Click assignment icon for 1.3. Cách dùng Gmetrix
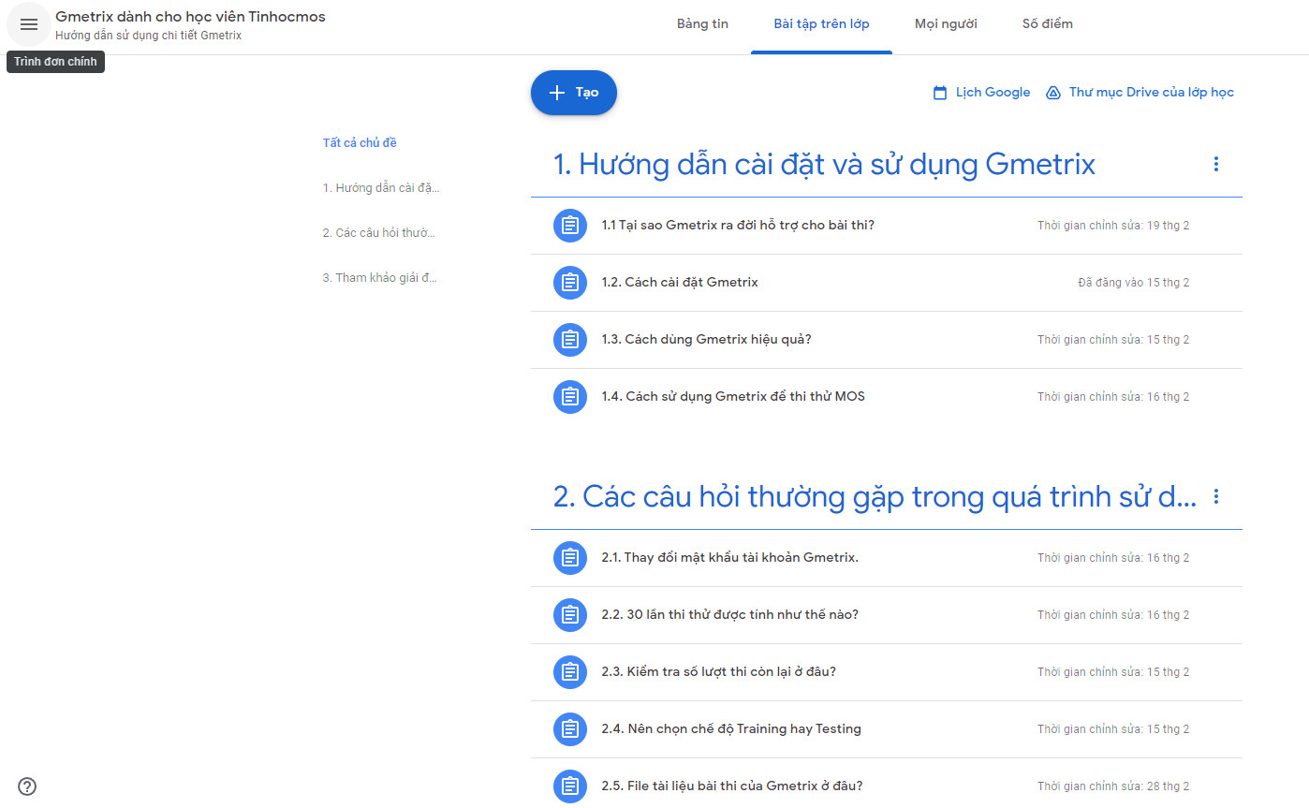 [570, 340]
